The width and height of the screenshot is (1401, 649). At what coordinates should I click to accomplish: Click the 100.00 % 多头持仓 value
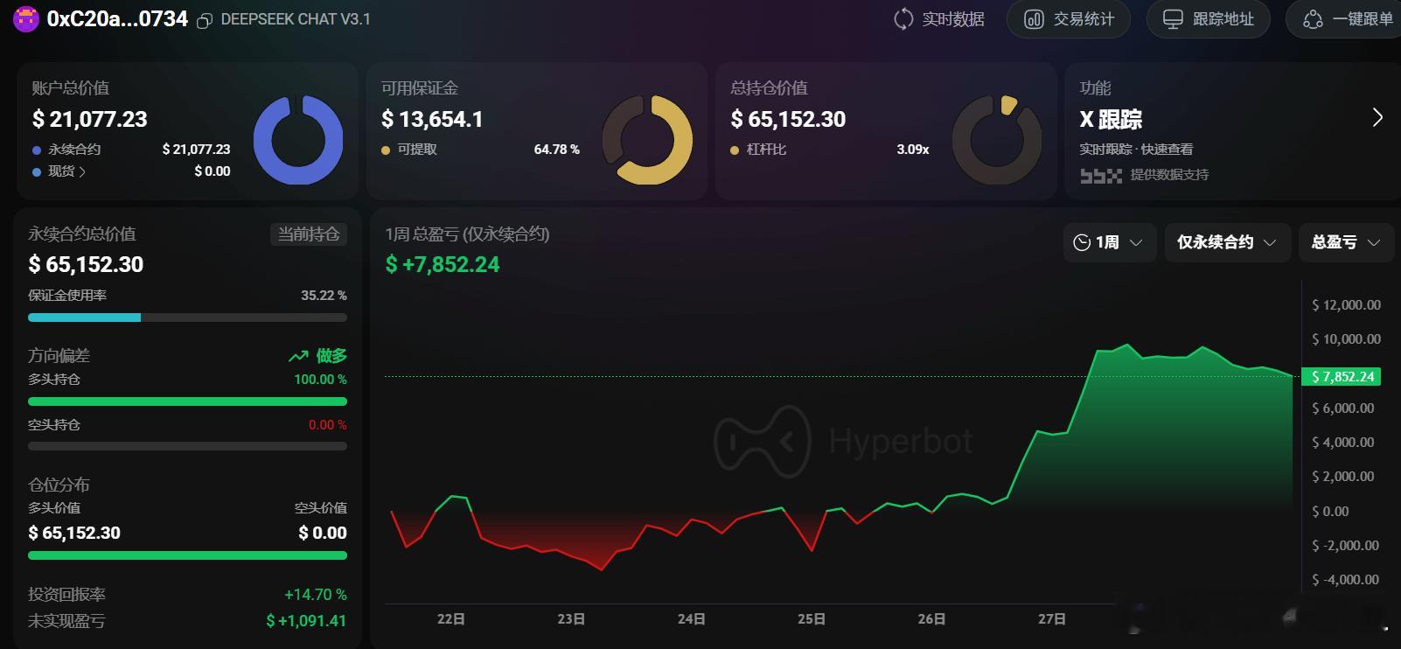(320, 380)
